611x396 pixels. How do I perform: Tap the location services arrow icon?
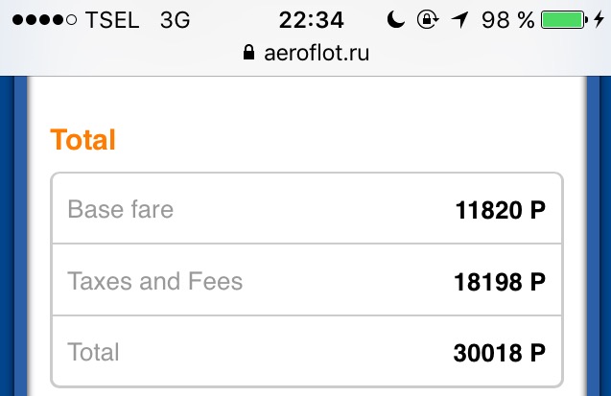click(458, 20)
